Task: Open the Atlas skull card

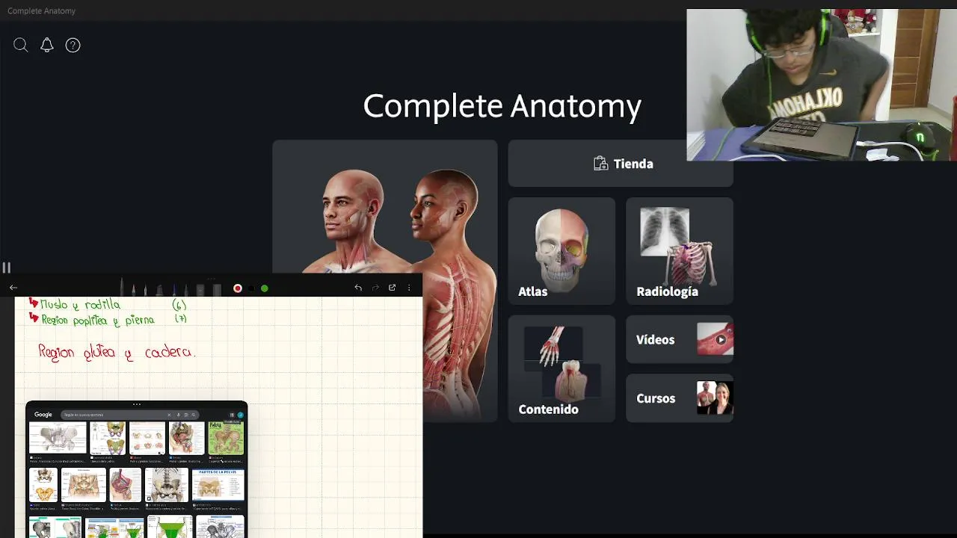Action: (x=561, y=251)
